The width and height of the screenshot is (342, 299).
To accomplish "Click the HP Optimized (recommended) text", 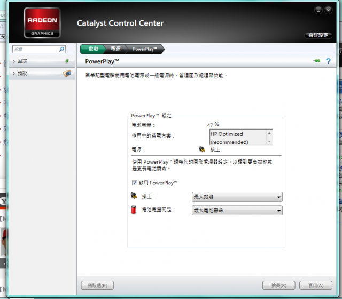I will 229,138.
